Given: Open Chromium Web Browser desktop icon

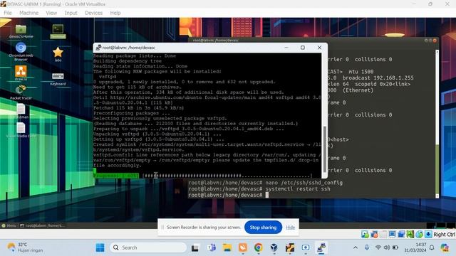Looking at the screenshot, I should (21, 51).
